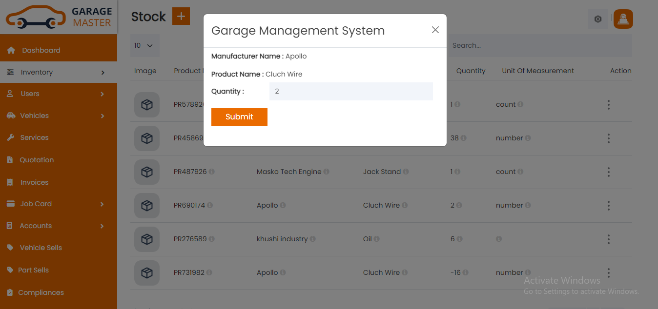
Task: Expand the Inventory sidebar menu
Action: pos(59,72)
